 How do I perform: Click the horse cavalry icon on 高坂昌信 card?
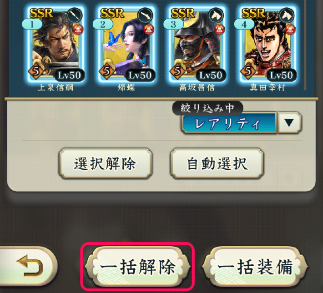216,15
